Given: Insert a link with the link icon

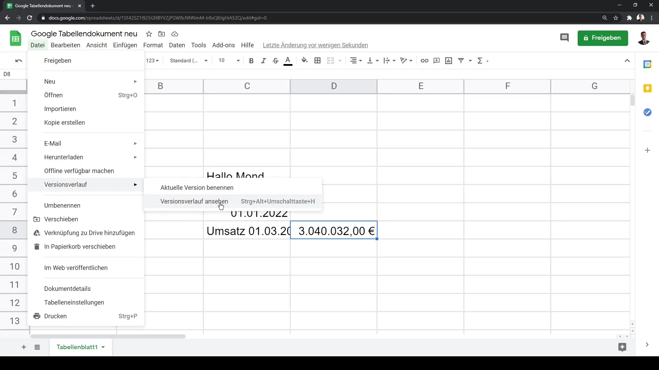Looking at the screenshot, I should tap(425, 61).
